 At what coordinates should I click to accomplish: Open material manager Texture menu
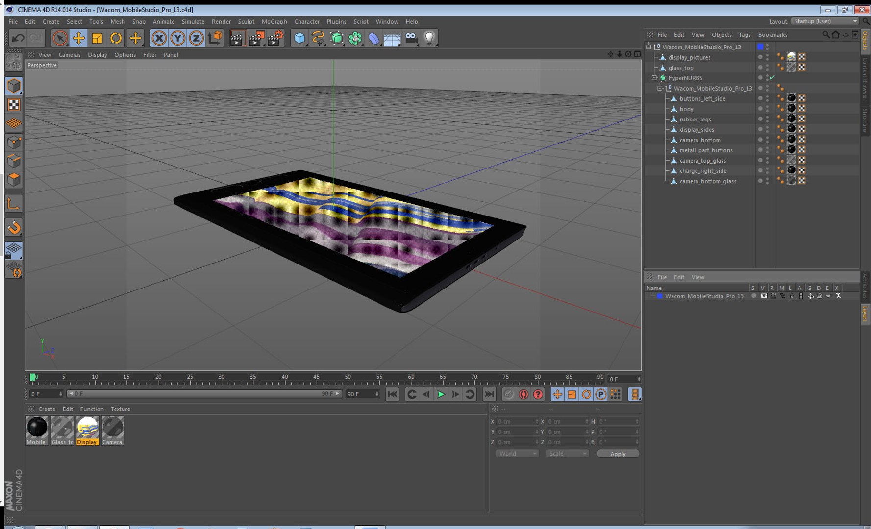[120, 409]
